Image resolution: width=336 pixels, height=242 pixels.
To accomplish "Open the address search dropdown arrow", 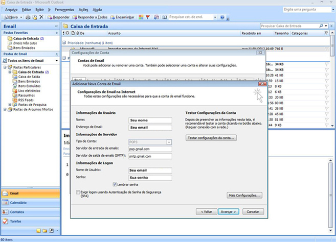I will pyautogui.click(x=215, y=17).
